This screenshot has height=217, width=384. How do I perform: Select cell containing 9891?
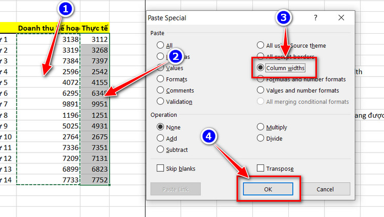[x=48, y=104]
